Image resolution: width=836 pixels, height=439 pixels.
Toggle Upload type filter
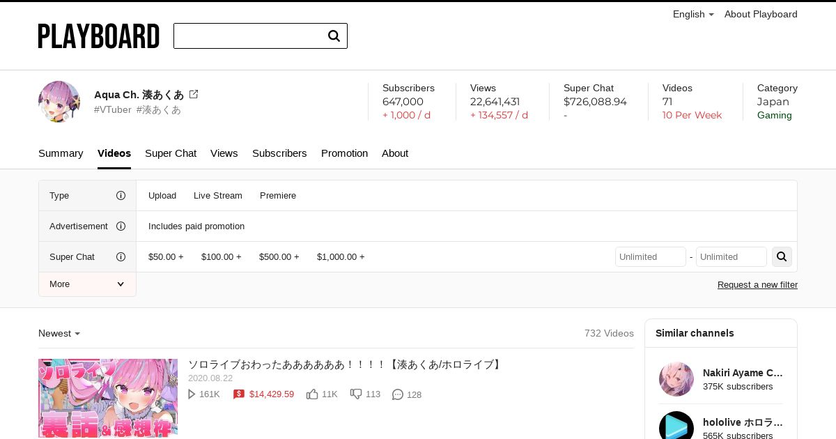pyautogui.click(x=162, y=196)
